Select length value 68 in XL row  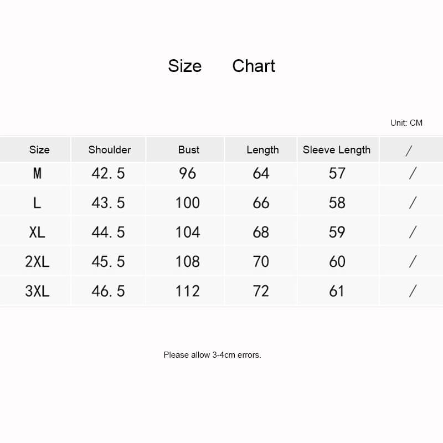pos(261,232)
